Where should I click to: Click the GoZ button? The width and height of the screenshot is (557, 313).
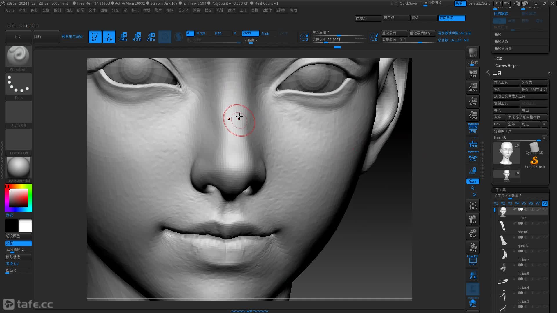pyautogui.click(x=499, y=124)
